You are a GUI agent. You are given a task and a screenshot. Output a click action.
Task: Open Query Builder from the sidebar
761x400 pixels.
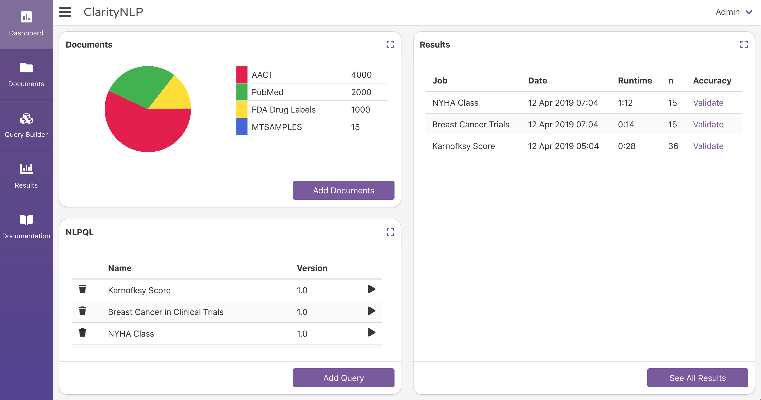coord(26,125)
